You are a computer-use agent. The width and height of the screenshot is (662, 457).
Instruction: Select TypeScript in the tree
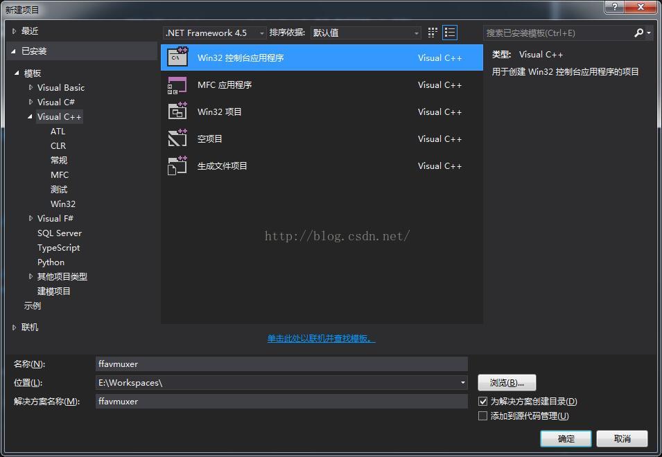pyautogui.click(x=59, y=247)
